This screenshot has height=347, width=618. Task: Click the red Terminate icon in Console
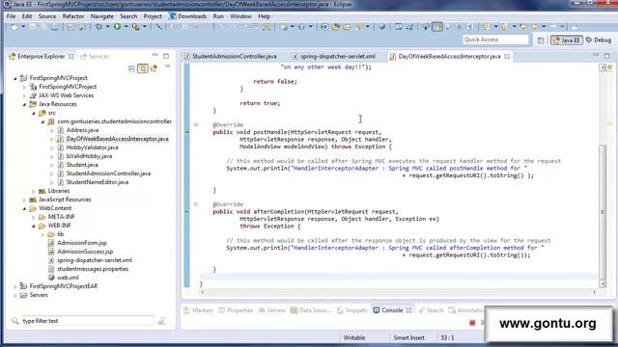coord(472,323)
